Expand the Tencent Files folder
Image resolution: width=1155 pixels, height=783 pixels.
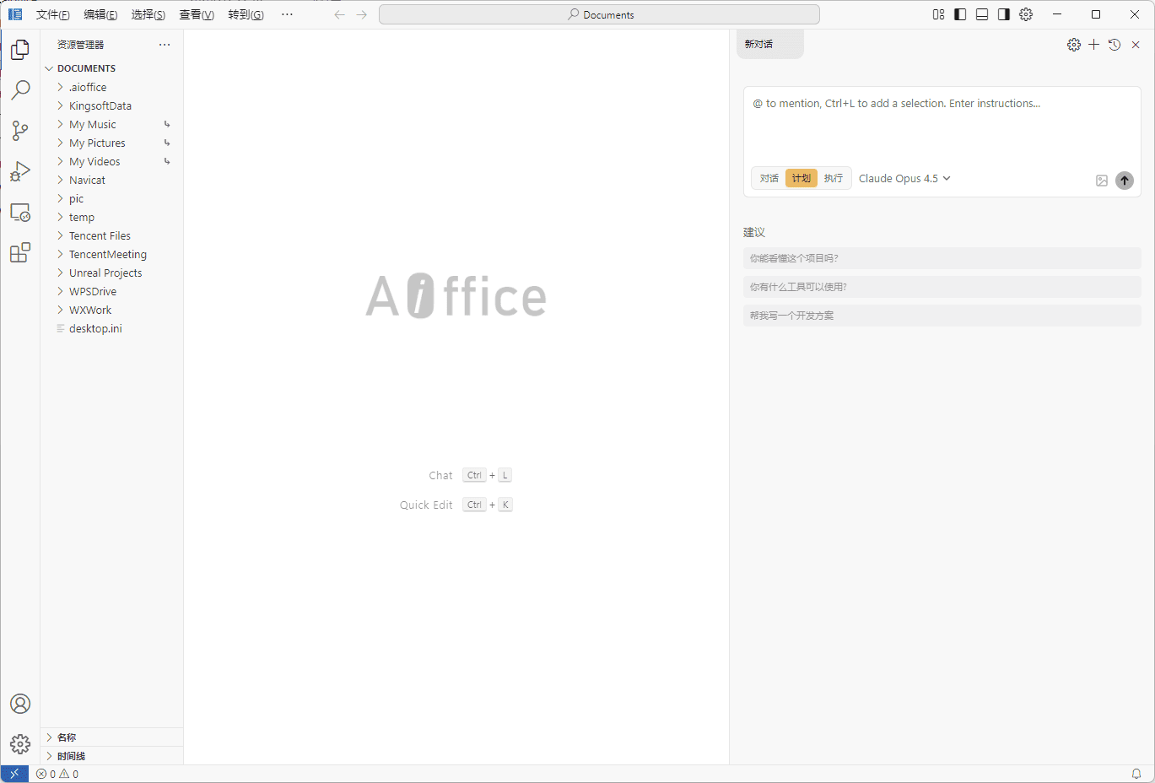(x=100, y=235)
